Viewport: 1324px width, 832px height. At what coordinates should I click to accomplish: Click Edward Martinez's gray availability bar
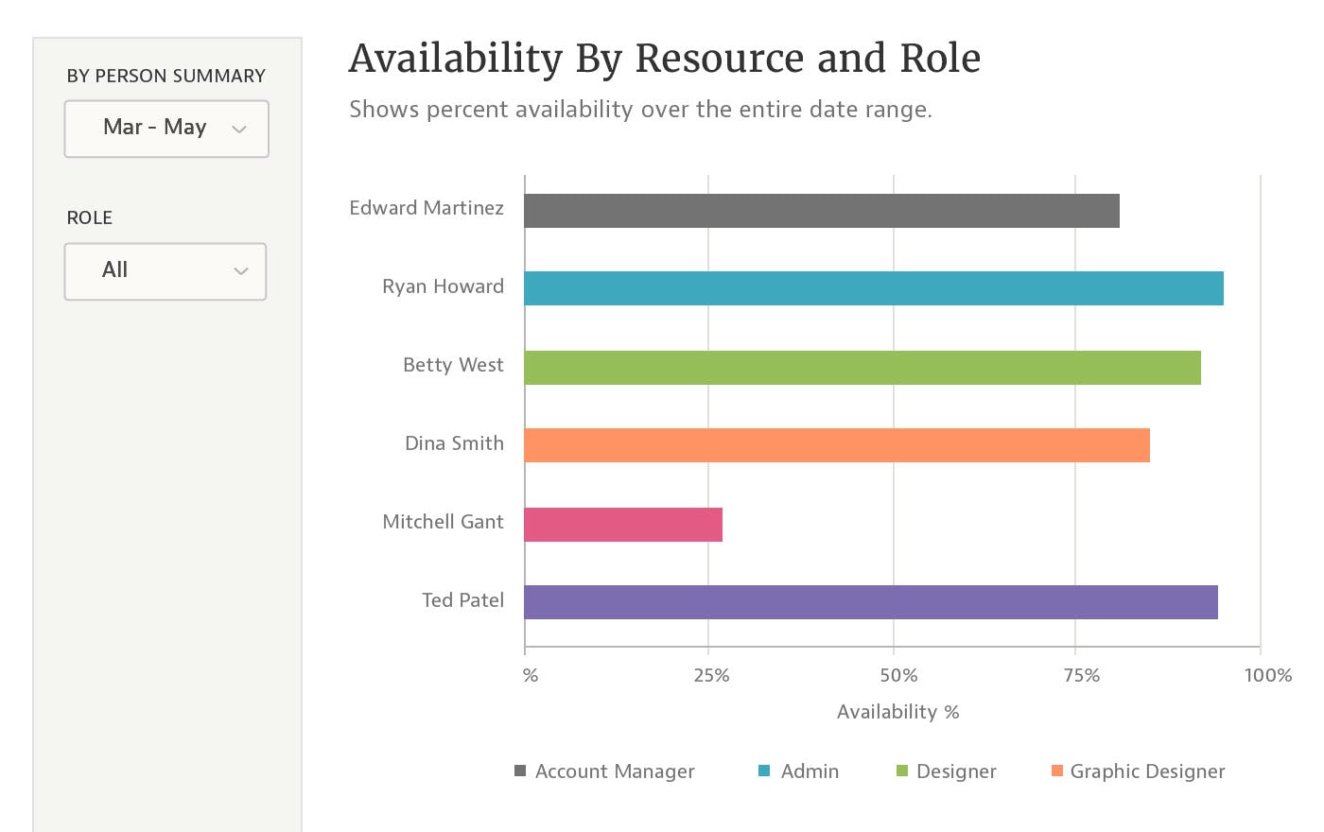pos(821,211)
